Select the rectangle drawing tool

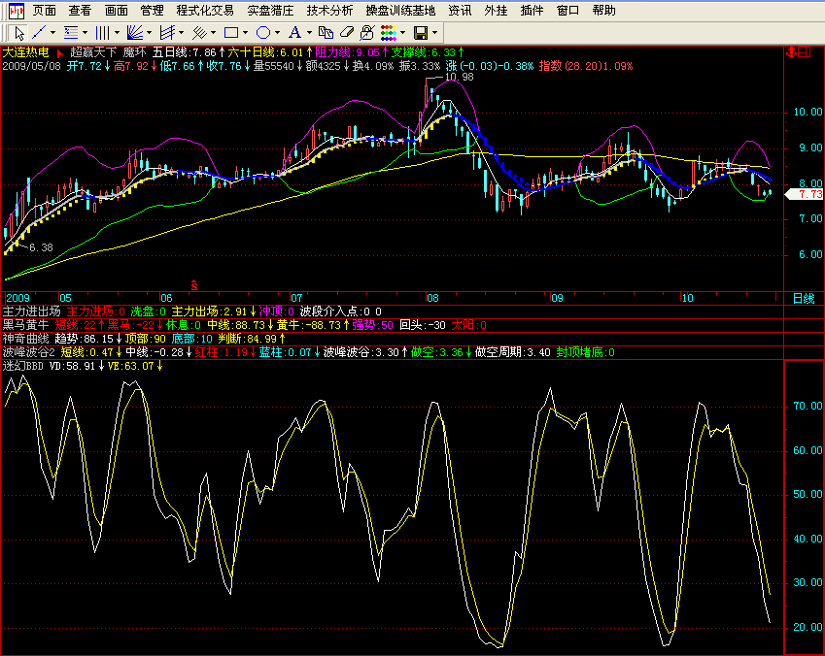[x=231, y=32]
